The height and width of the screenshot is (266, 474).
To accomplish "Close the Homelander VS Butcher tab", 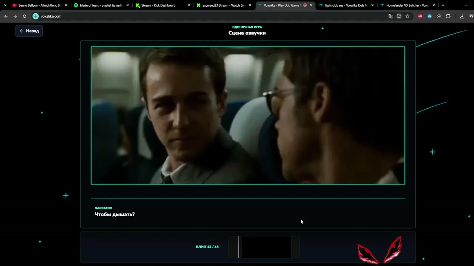I will click(x=434, y=6).
